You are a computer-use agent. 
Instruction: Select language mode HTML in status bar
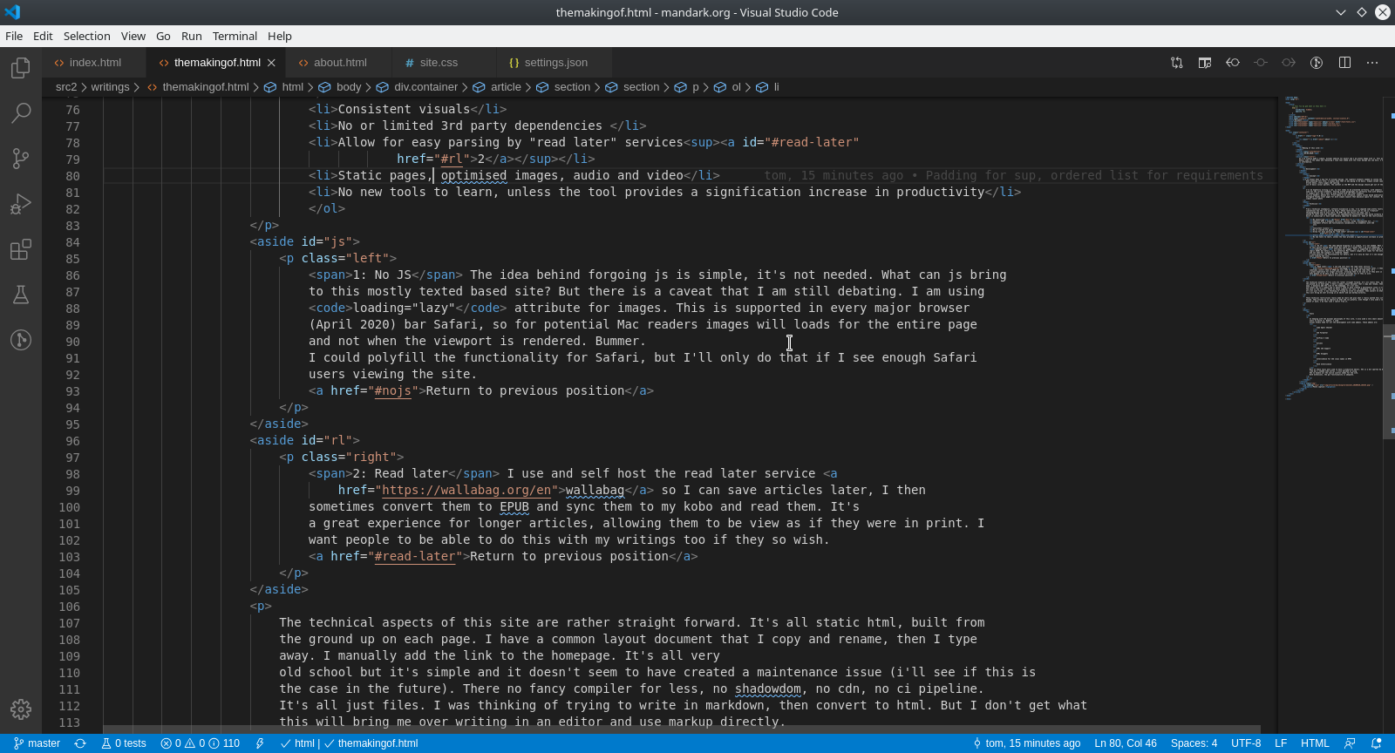(1315, 743)
